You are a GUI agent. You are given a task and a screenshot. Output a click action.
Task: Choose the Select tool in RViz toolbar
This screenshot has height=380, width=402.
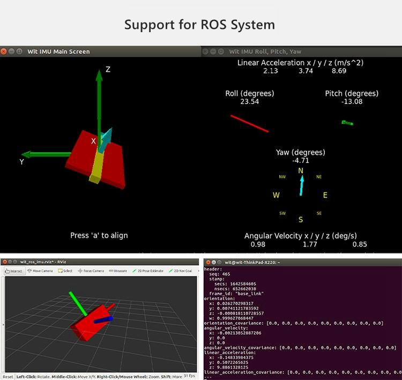pos(65,271)
